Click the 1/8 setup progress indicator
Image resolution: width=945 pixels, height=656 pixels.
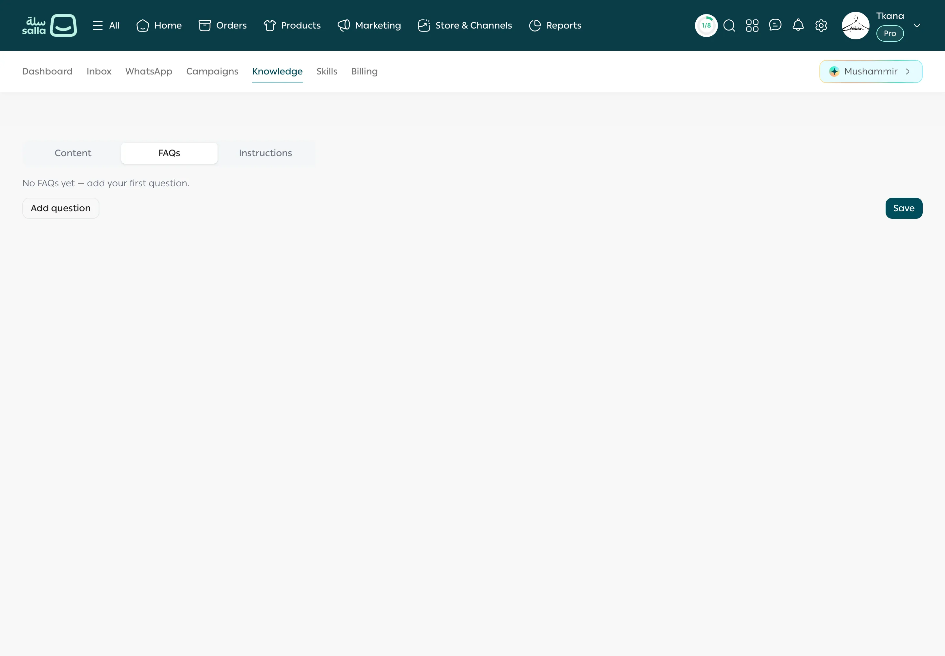(706, 26)
